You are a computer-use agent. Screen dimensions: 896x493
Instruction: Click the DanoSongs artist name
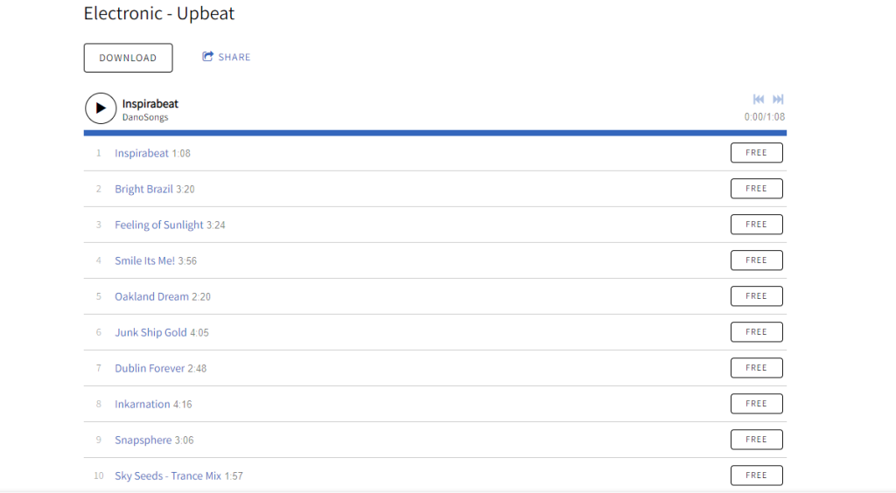[x=145, y=117]
